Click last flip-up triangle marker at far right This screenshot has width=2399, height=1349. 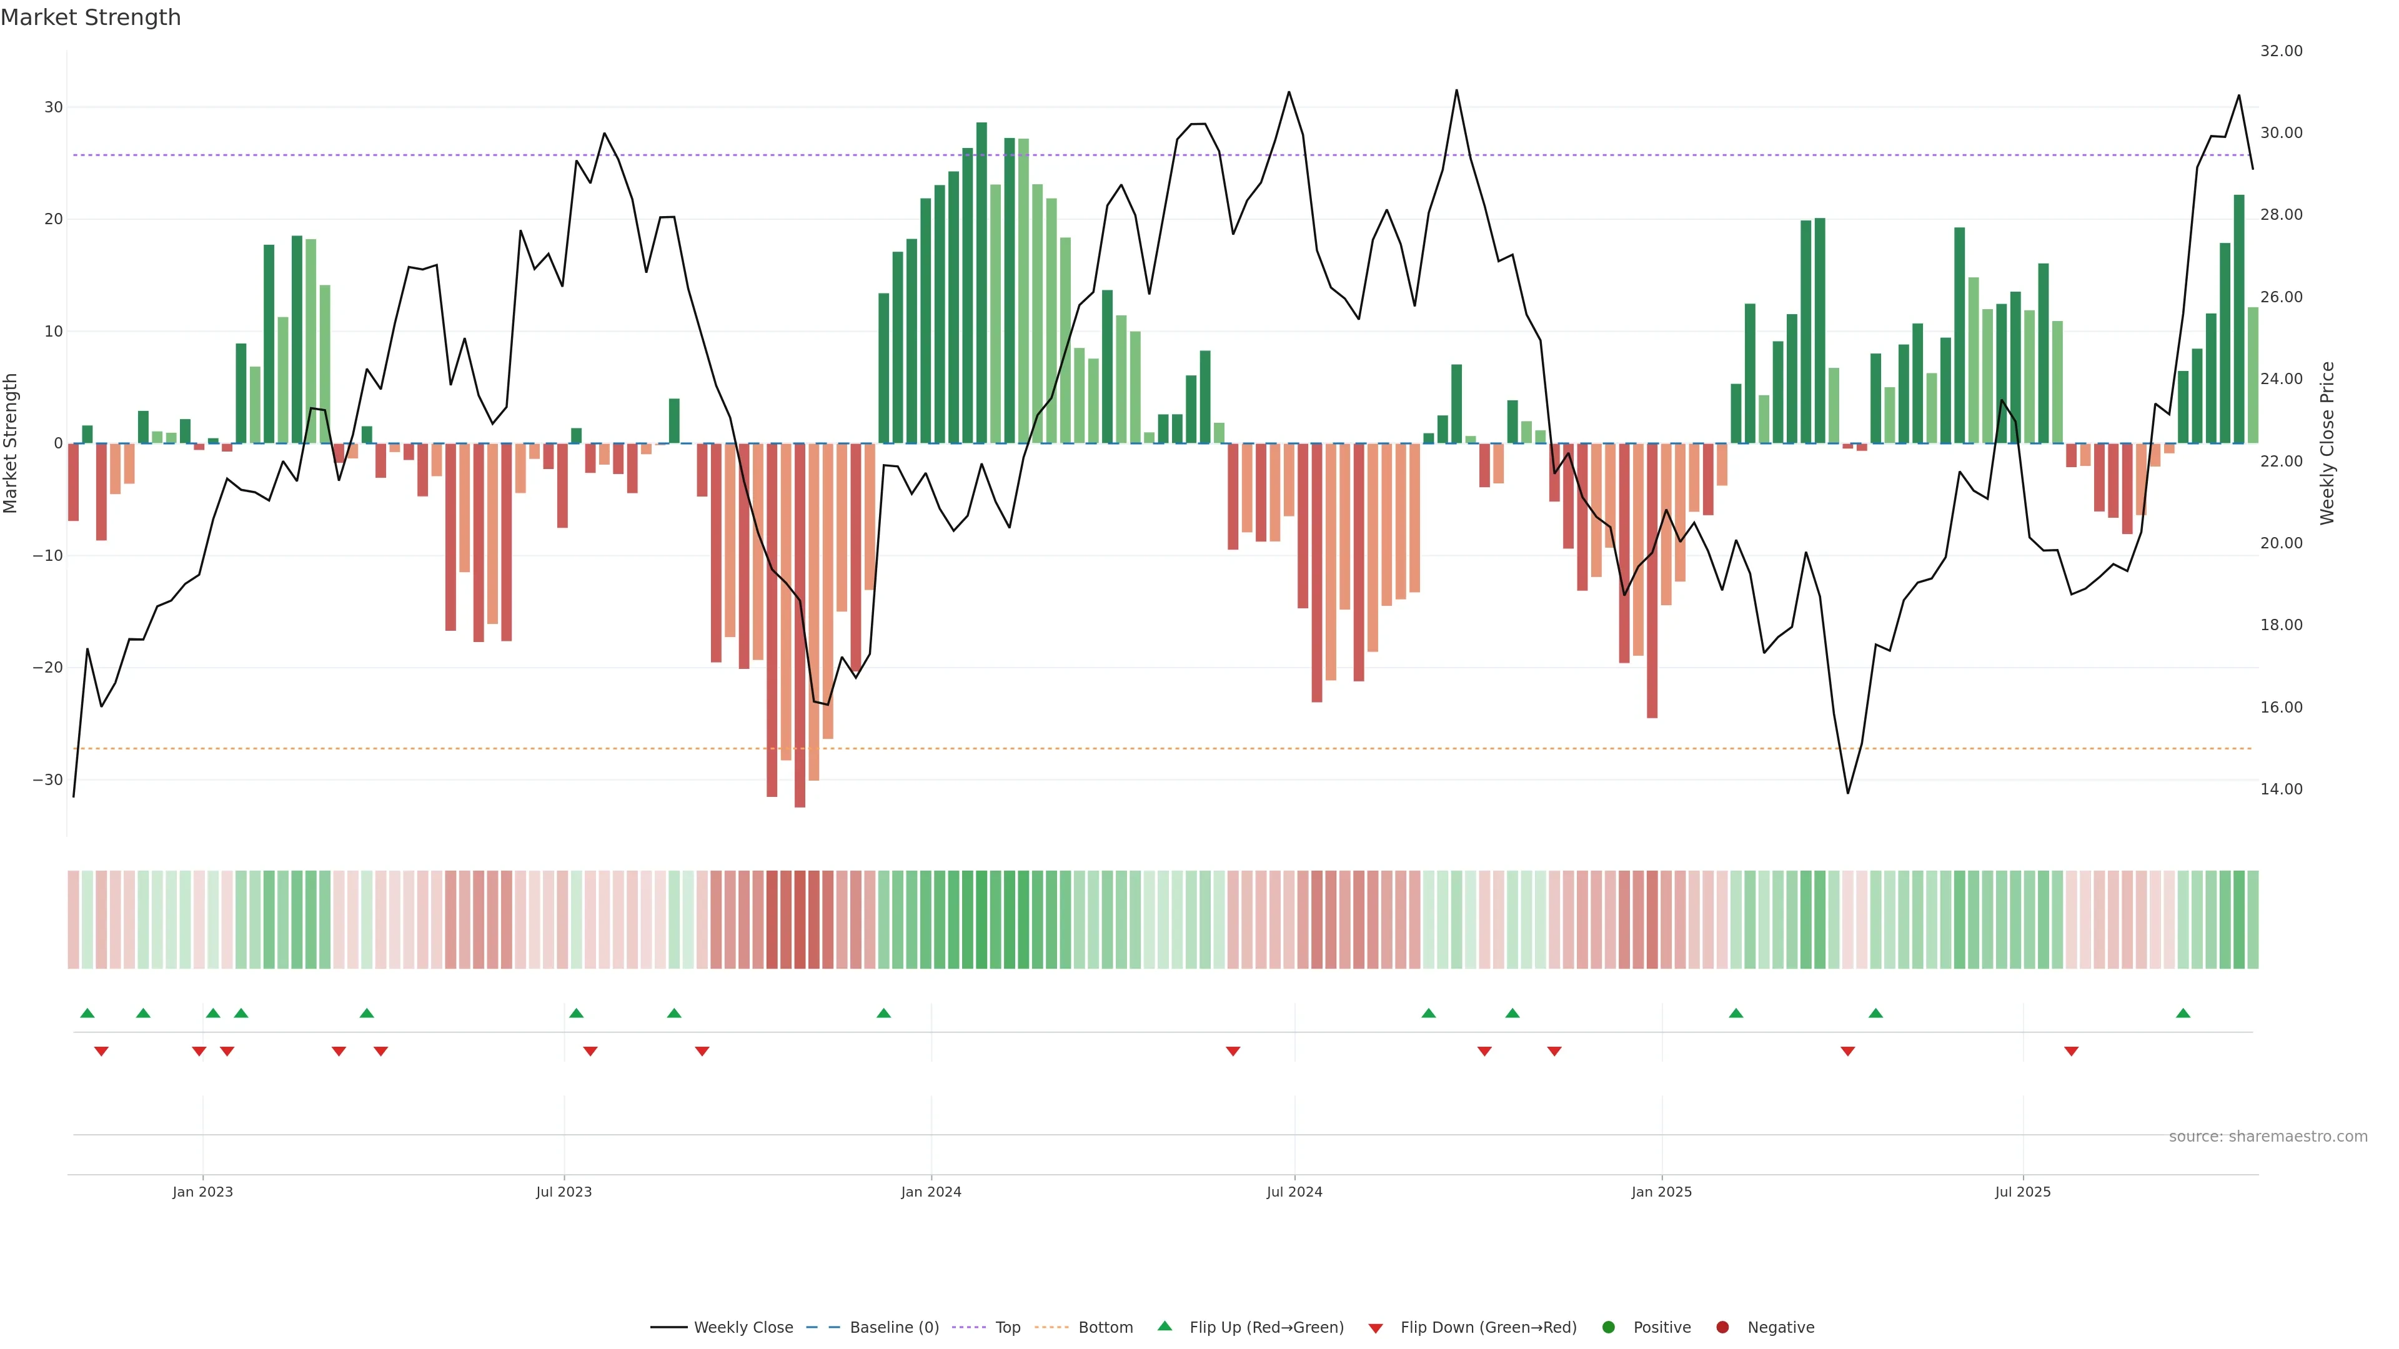pos(2183,1013)
